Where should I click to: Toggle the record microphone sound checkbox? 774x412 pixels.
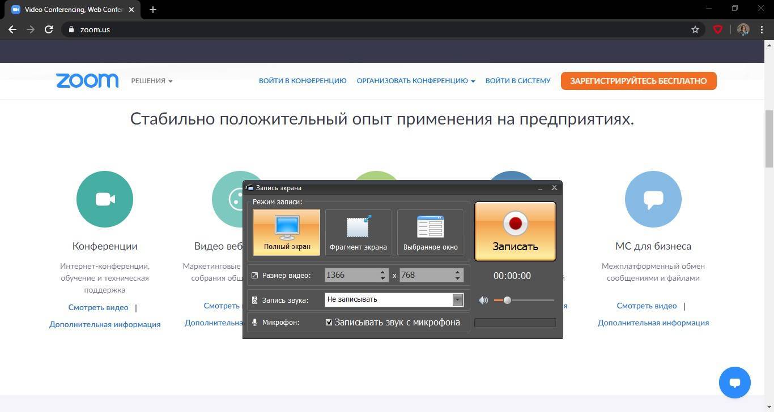(x=329, y=323)
